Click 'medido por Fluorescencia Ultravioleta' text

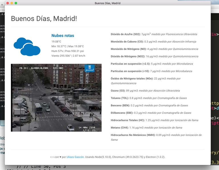[174, 34]
